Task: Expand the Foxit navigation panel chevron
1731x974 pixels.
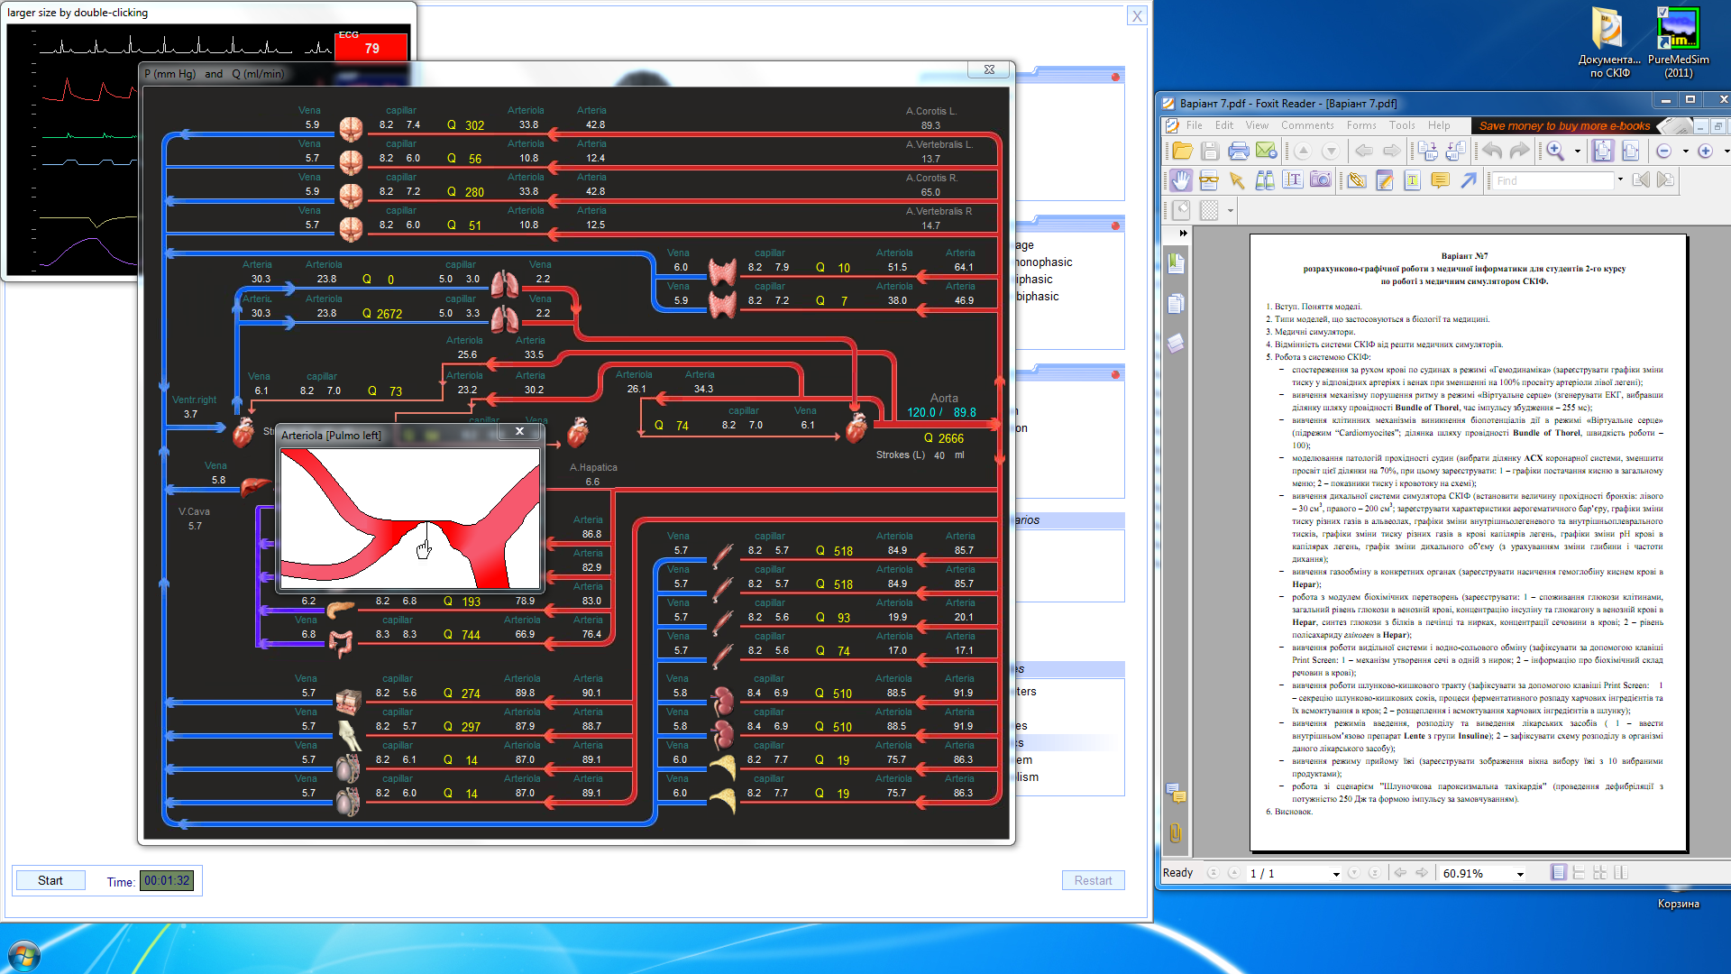Action: (1183, 233)
